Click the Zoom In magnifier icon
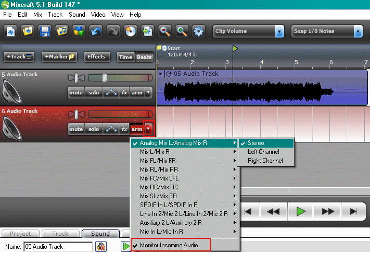 pyautogui.click(x=182, y=31)
